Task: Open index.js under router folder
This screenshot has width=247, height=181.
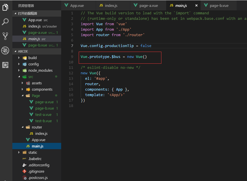Action: coord(41,133)
